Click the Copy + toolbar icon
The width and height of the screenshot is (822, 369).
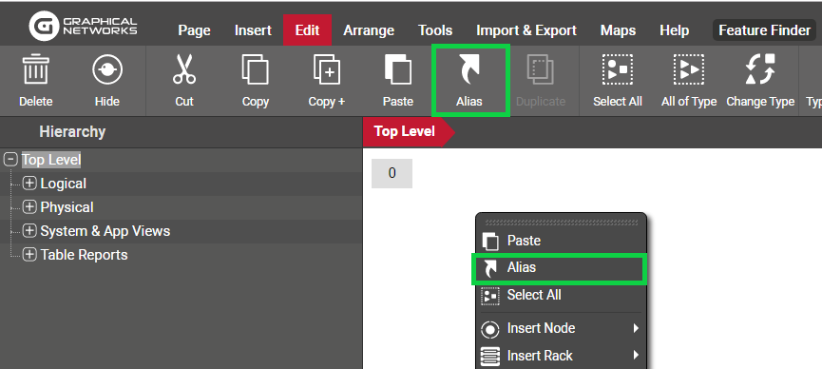[327, 70]
